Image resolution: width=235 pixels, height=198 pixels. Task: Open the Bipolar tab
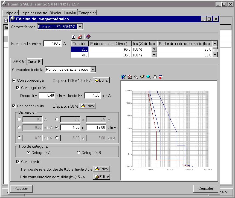pyautogui.click(x=55, y=13)
